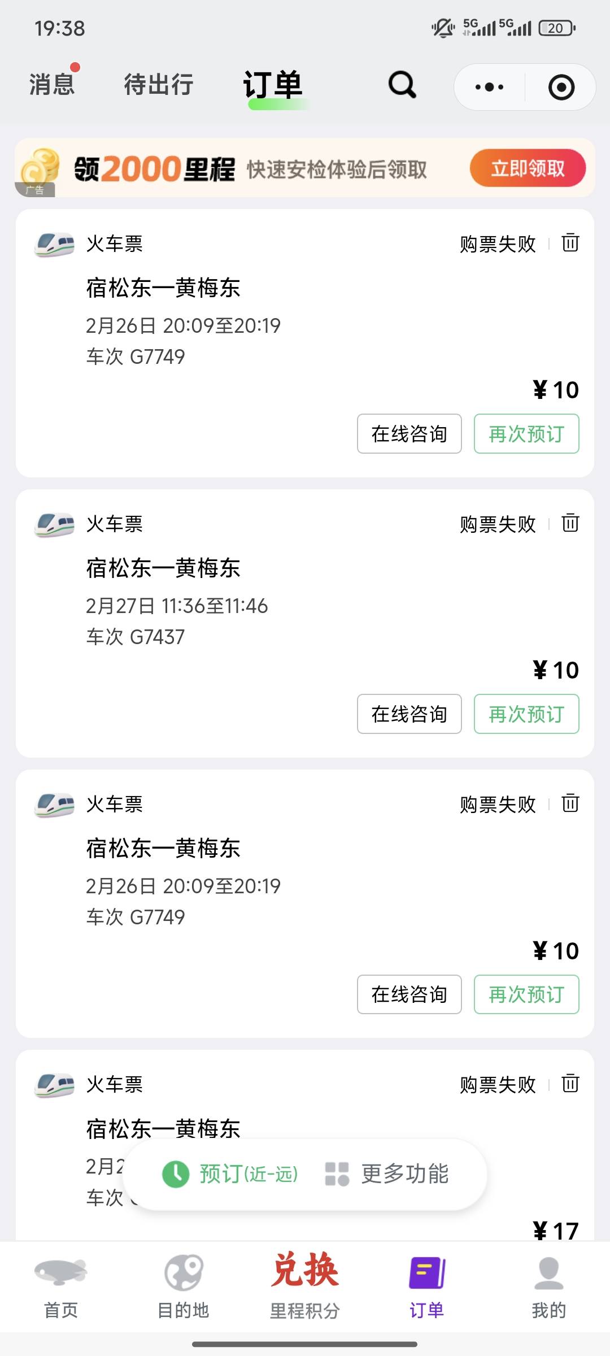
Task: Expand 更多功能 in the floating bar
Action: click(x=387, y=1174)
